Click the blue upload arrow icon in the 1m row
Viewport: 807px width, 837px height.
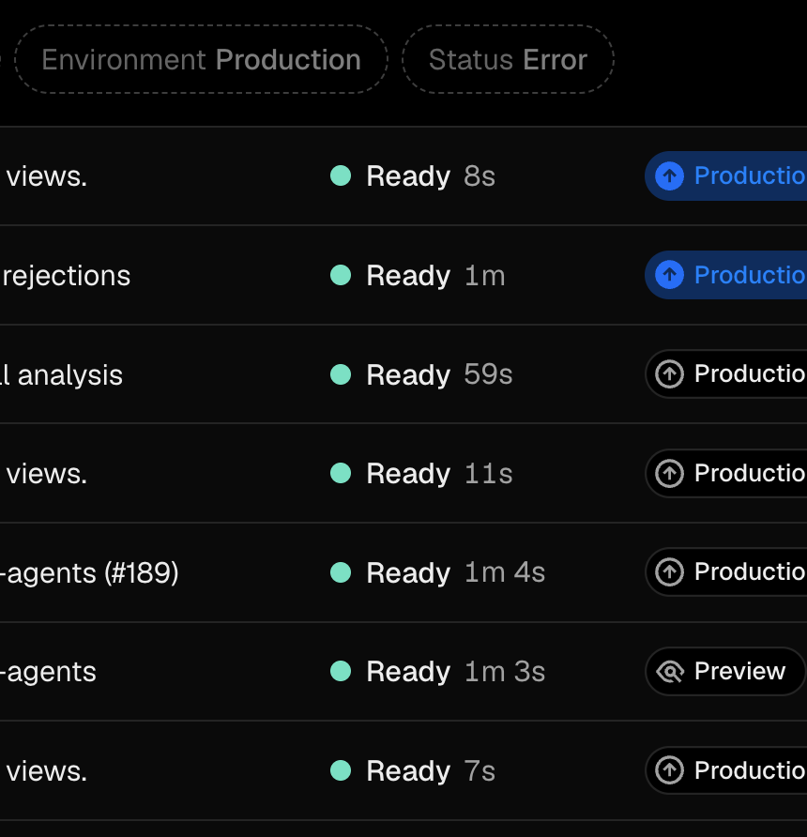click(669, 275)
